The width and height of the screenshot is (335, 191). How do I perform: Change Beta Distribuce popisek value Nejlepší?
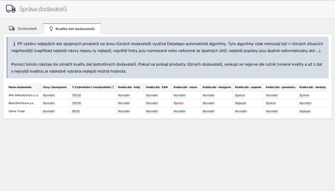coord(241,103)
